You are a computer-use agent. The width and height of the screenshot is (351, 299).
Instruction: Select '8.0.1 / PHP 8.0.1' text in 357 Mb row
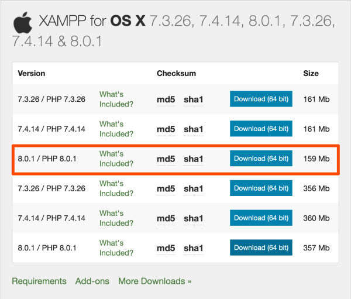[x=47, y=248]
